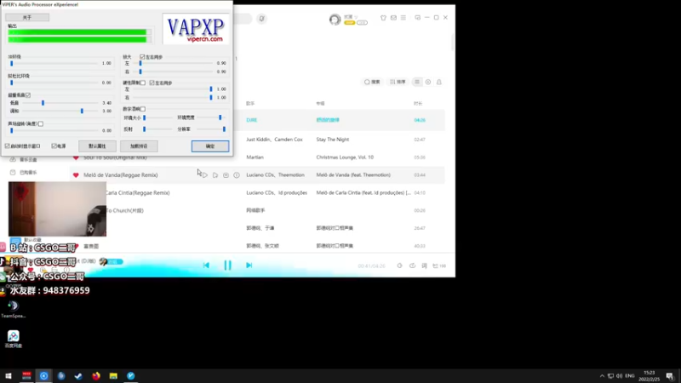Open the lyrics 词 icon in player bar
The width and height of the screenshot is (681, 383).
424,266
